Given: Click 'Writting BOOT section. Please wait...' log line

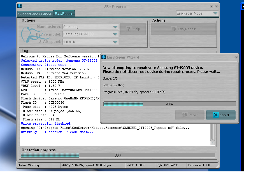Looking at the screenshot, I should tap(57, 132).
